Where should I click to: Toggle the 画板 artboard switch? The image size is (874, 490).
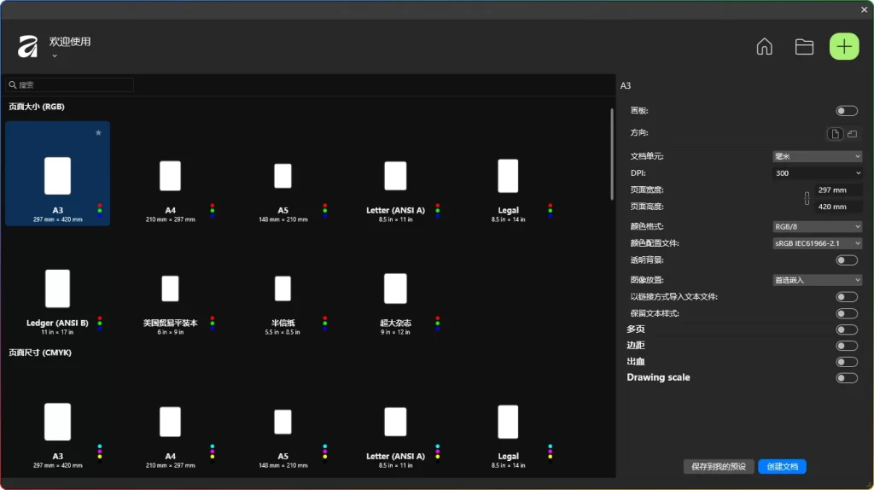point(846,111)
